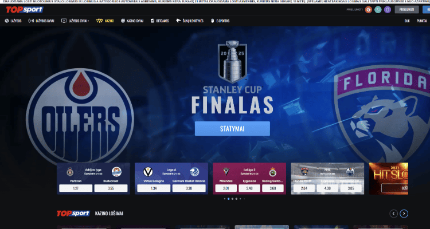
Task: Click the Punktai link
Action: pos(421,21)
